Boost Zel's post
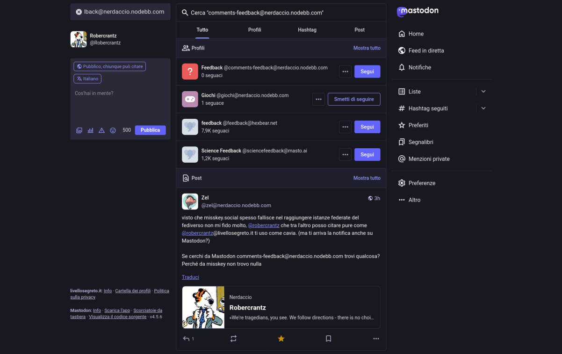562x354 pixels. (x=233, y=339)
